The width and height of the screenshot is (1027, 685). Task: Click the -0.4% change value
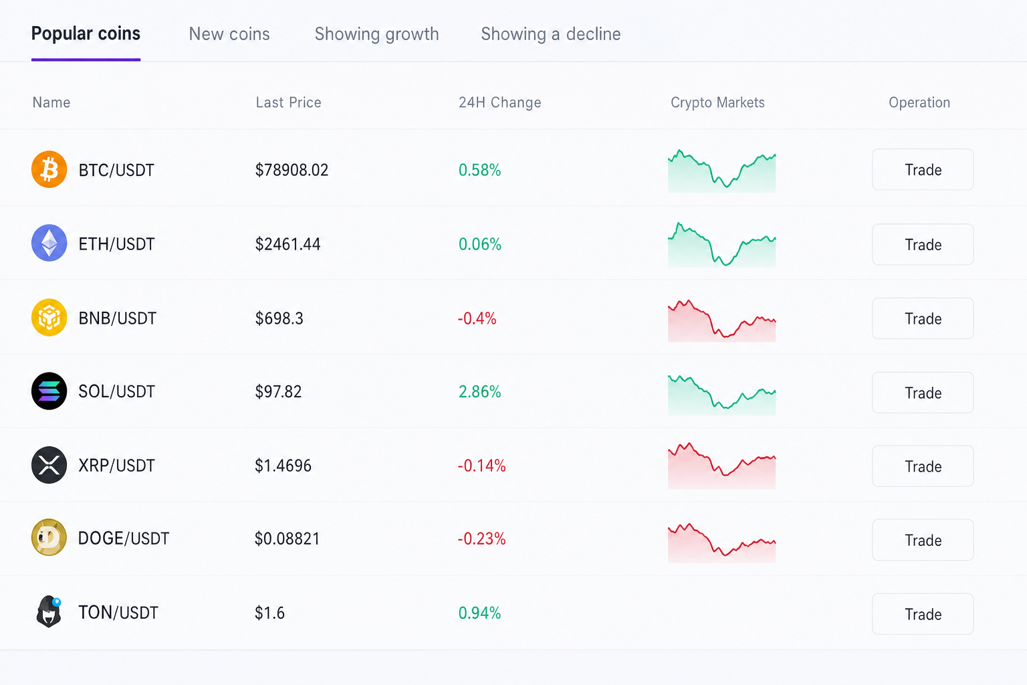tap(477, 318)
